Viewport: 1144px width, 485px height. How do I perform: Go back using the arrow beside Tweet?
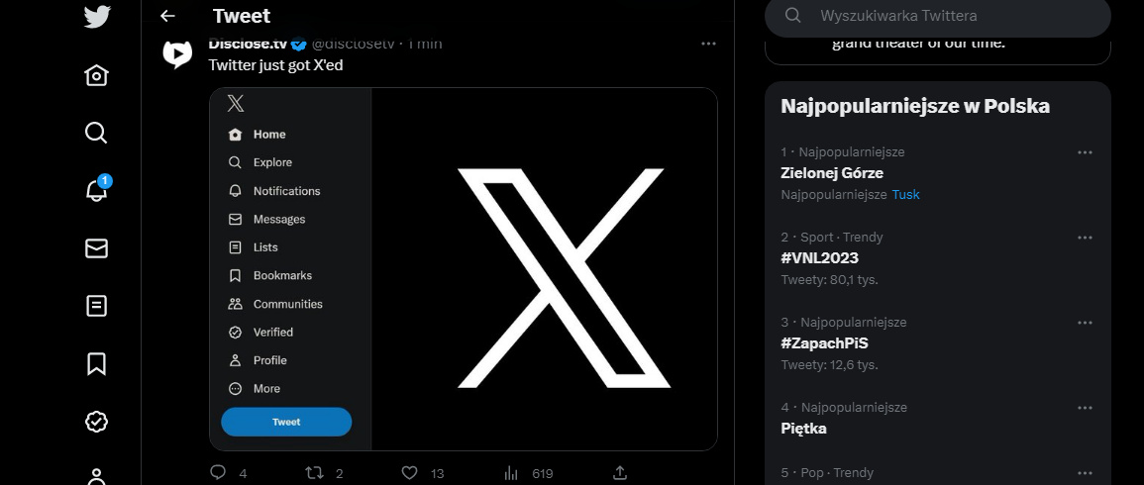click(167, 16)
